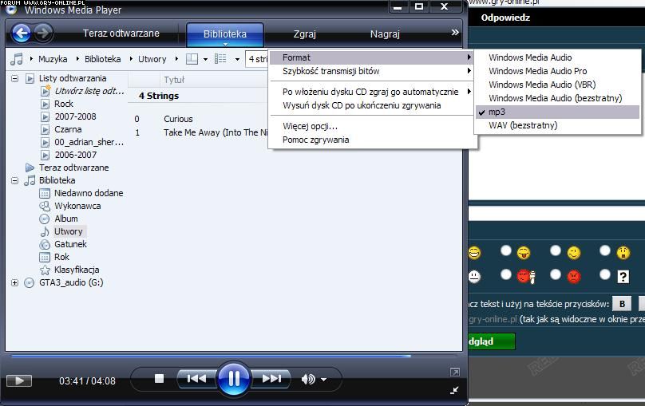
Task: Click the green preview button in forum
Action: pyautogui.click(x=492, y=341)
